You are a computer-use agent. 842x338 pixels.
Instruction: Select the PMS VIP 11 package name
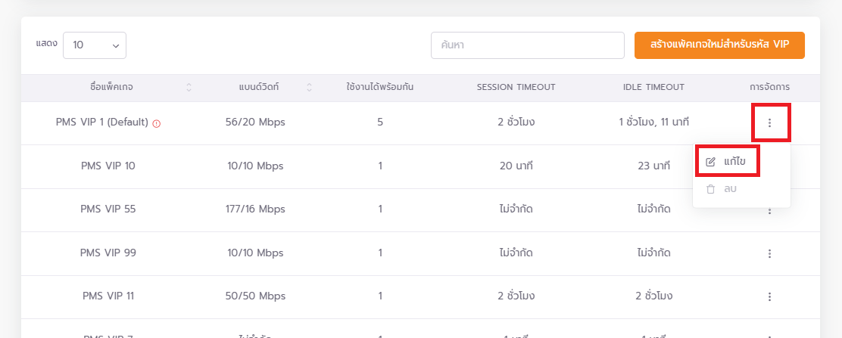pyautogui.click(x=108, y=296)
